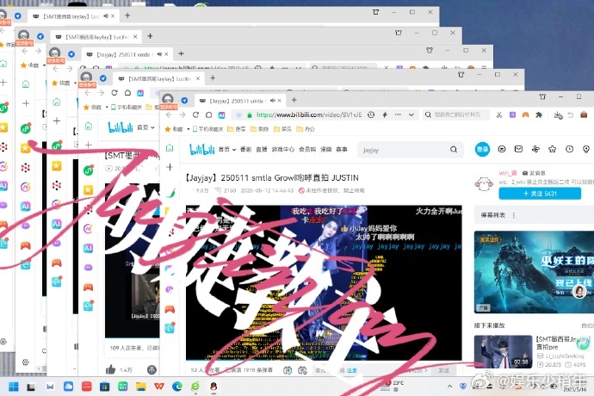Screen dimensions: 594x396
Task: Open the 直播 menu item on bilibili
Action: click(262, 149)
